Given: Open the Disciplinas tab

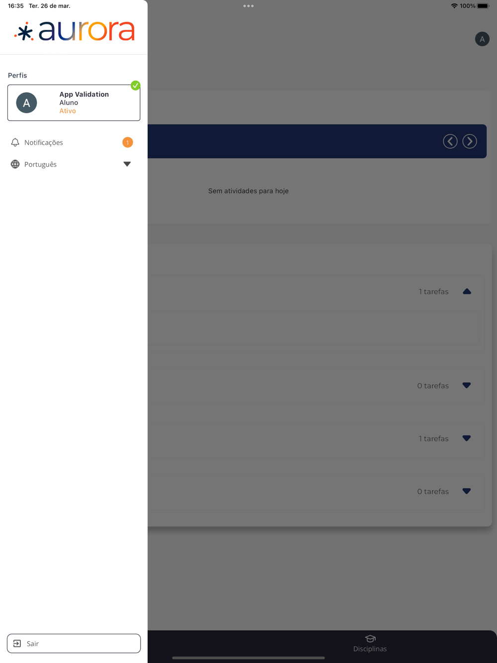Looking at the screenshot, I should [x=370, y=644].
